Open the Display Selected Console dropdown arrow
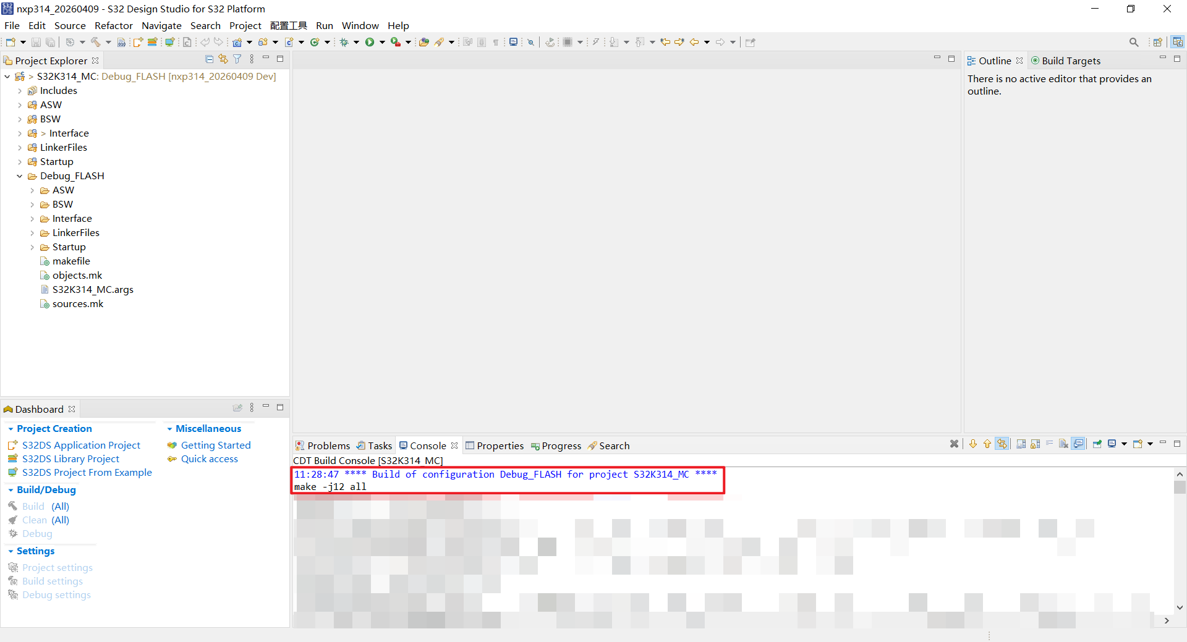This screenshot has height=642, width=1187. click(x=1124, y=444)
